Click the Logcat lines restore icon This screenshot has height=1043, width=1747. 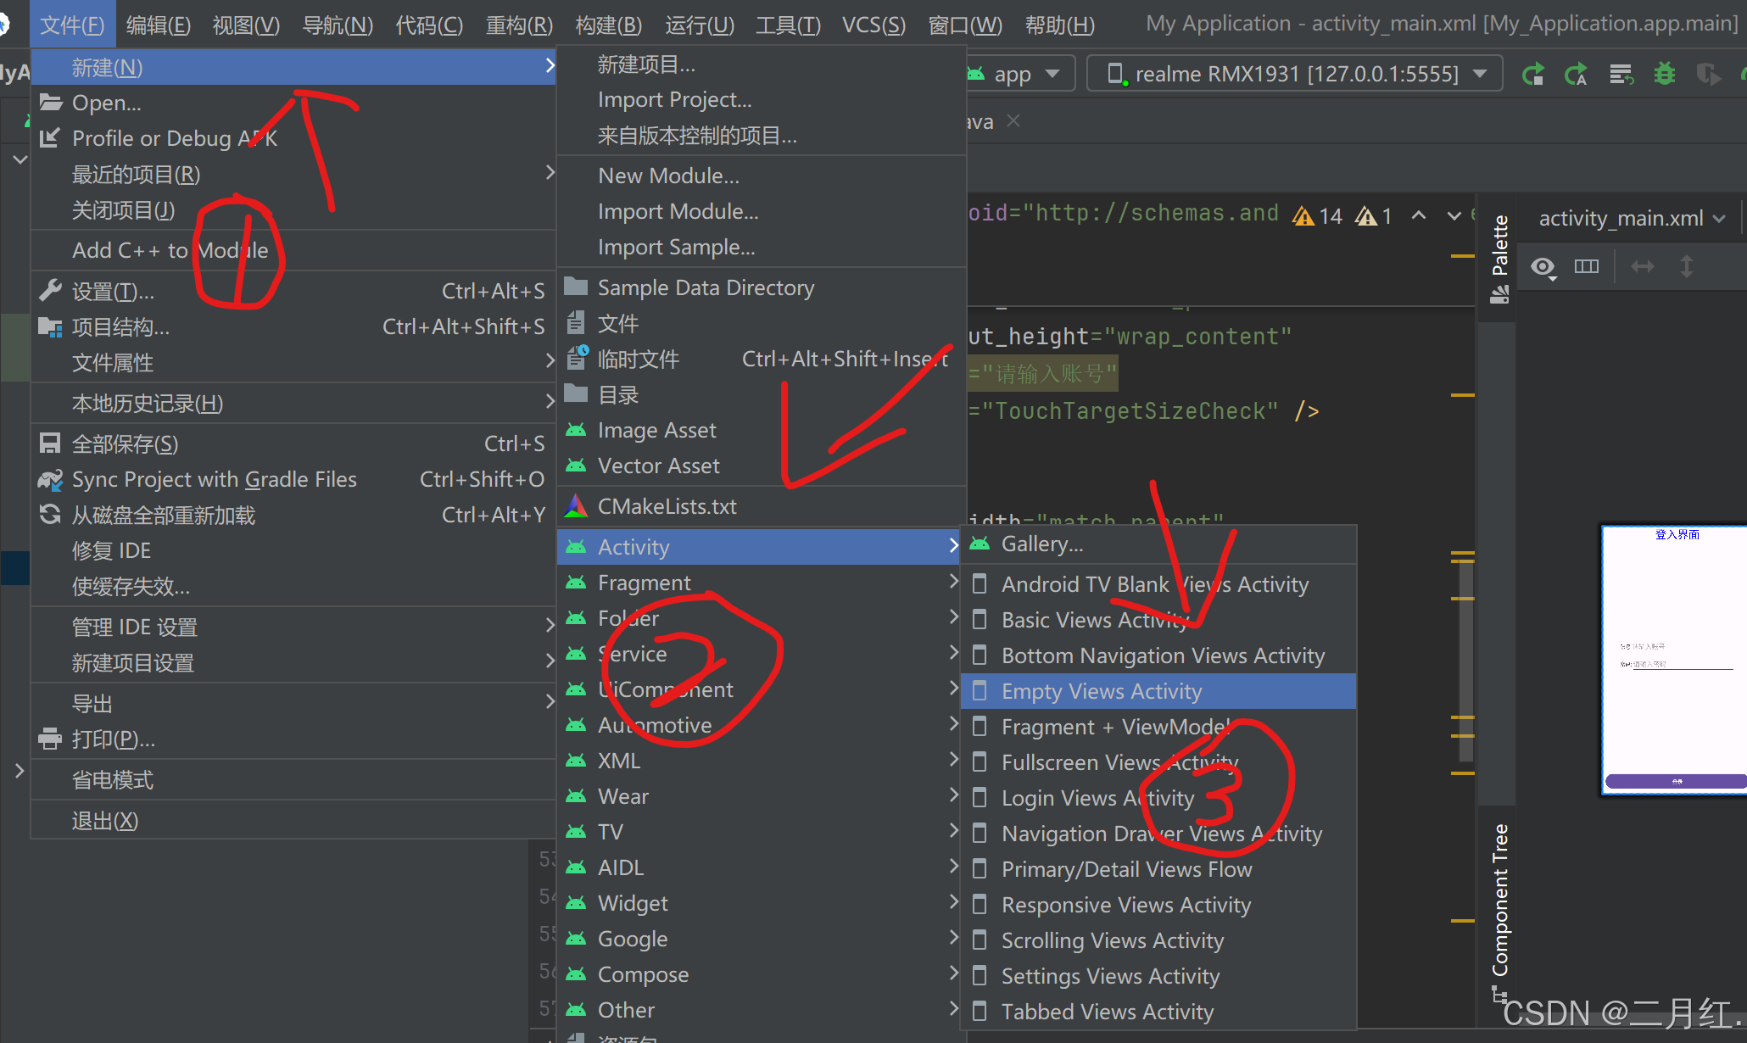click(1621, 75)
